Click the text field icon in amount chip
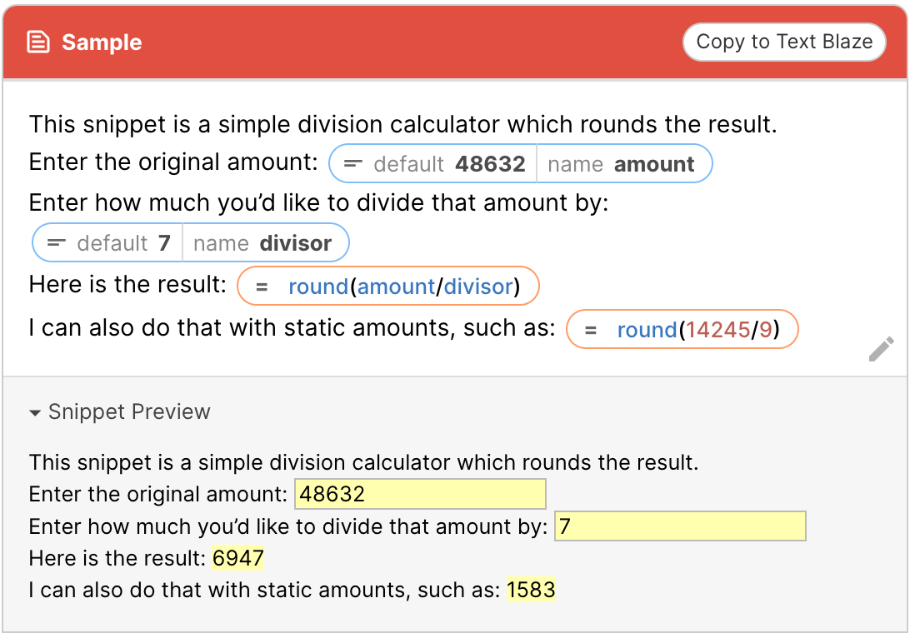 click(x=353, y=164)
